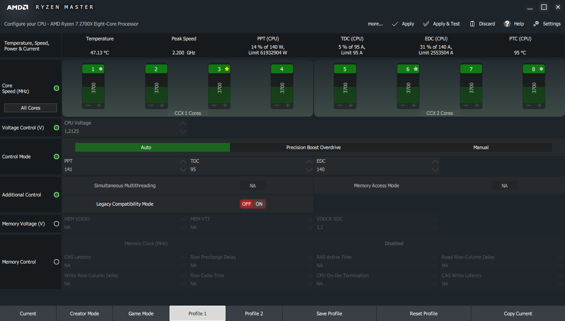Click the core 5 speed bar showing 3700
Image resolution: width=565 pixels, height=321 pixels.
click(x=345, y=88)
